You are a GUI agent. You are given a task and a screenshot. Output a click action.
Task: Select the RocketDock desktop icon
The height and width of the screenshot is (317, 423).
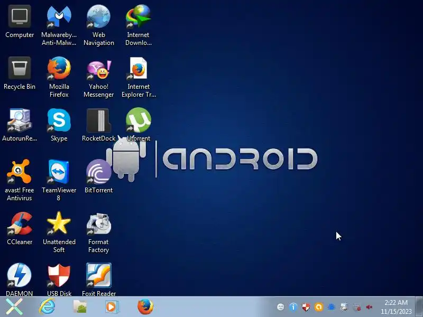pos(99,125)
